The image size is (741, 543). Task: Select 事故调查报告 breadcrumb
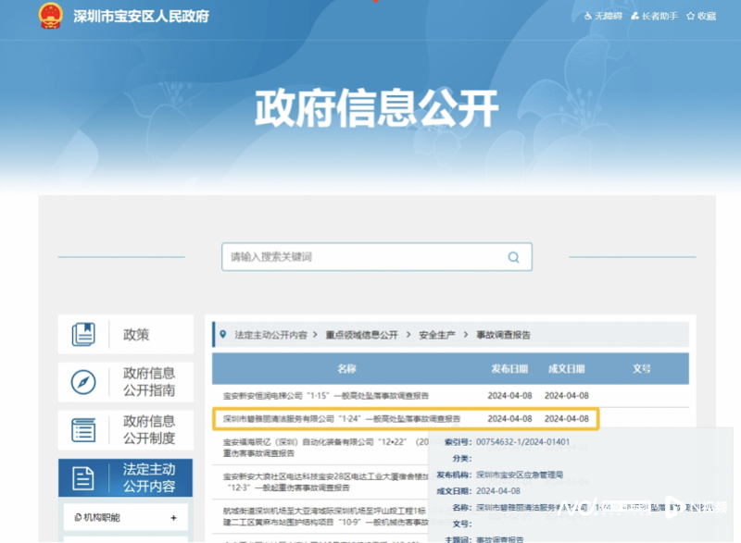[x=503, y=335]
